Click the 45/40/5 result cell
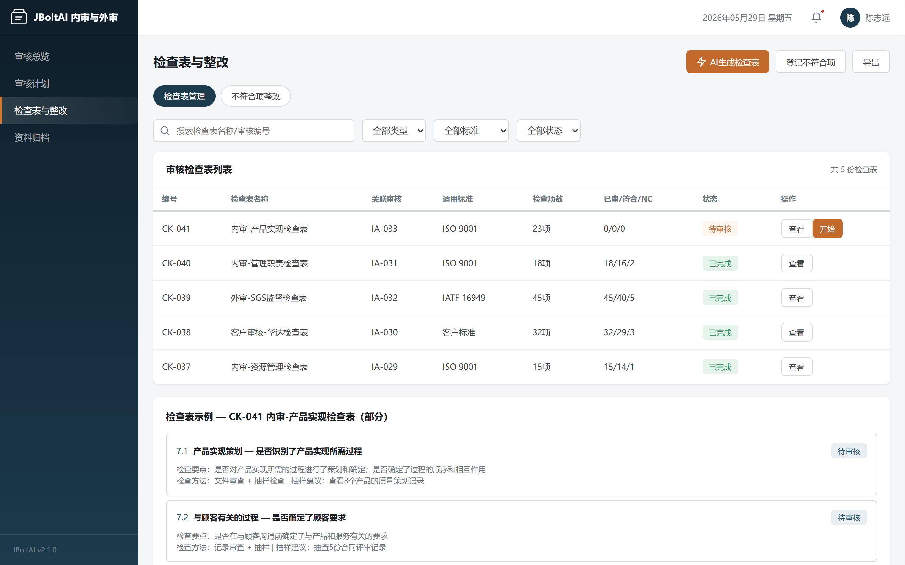This screenshot has width=905, height=565. point(619,298)
